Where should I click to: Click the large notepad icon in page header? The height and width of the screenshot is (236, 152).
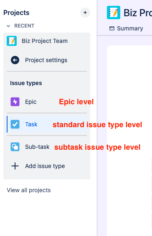tap(114, 13)
